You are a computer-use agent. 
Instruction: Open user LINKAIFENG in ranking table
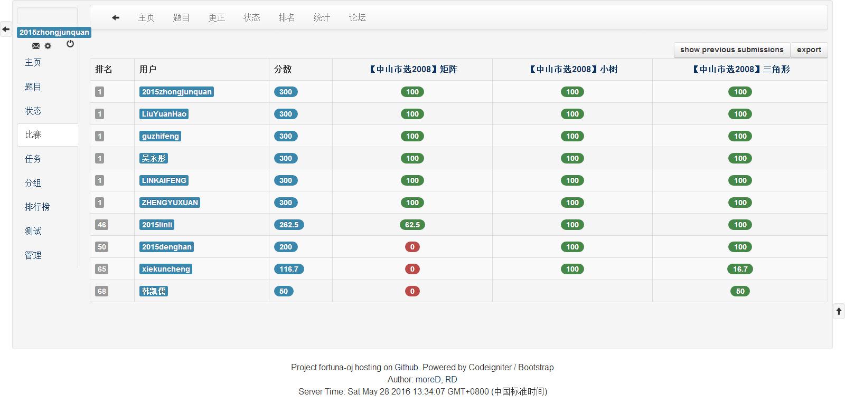click(164, 180)
